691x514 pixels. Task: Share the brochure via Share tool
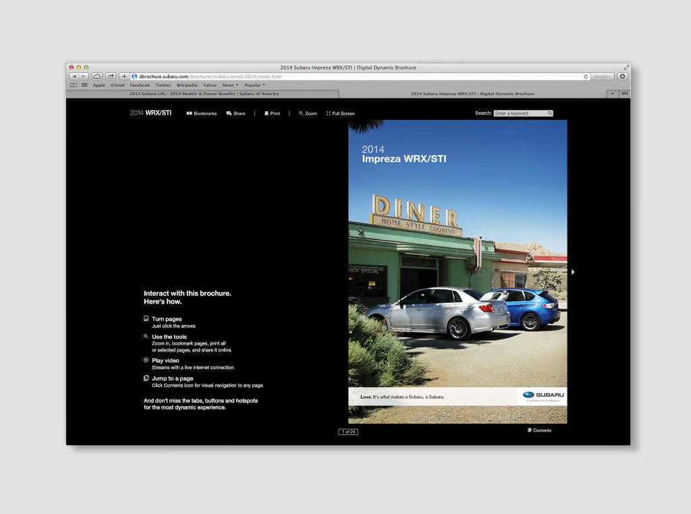(x=236, y=113)
